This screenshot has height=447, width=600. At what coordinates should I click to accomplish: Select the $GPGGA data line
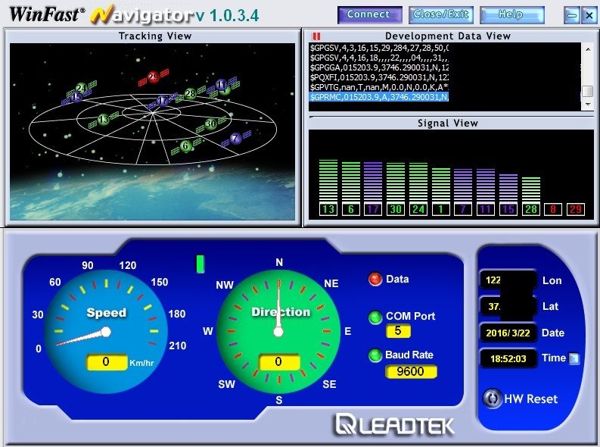coord(379,67)
